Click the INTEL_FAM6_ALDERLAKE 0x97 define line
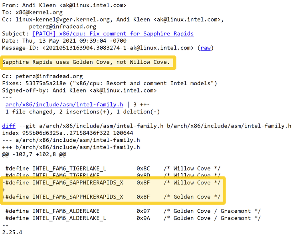The height and width of the screenshot is (239, 293). pos(133,211)
